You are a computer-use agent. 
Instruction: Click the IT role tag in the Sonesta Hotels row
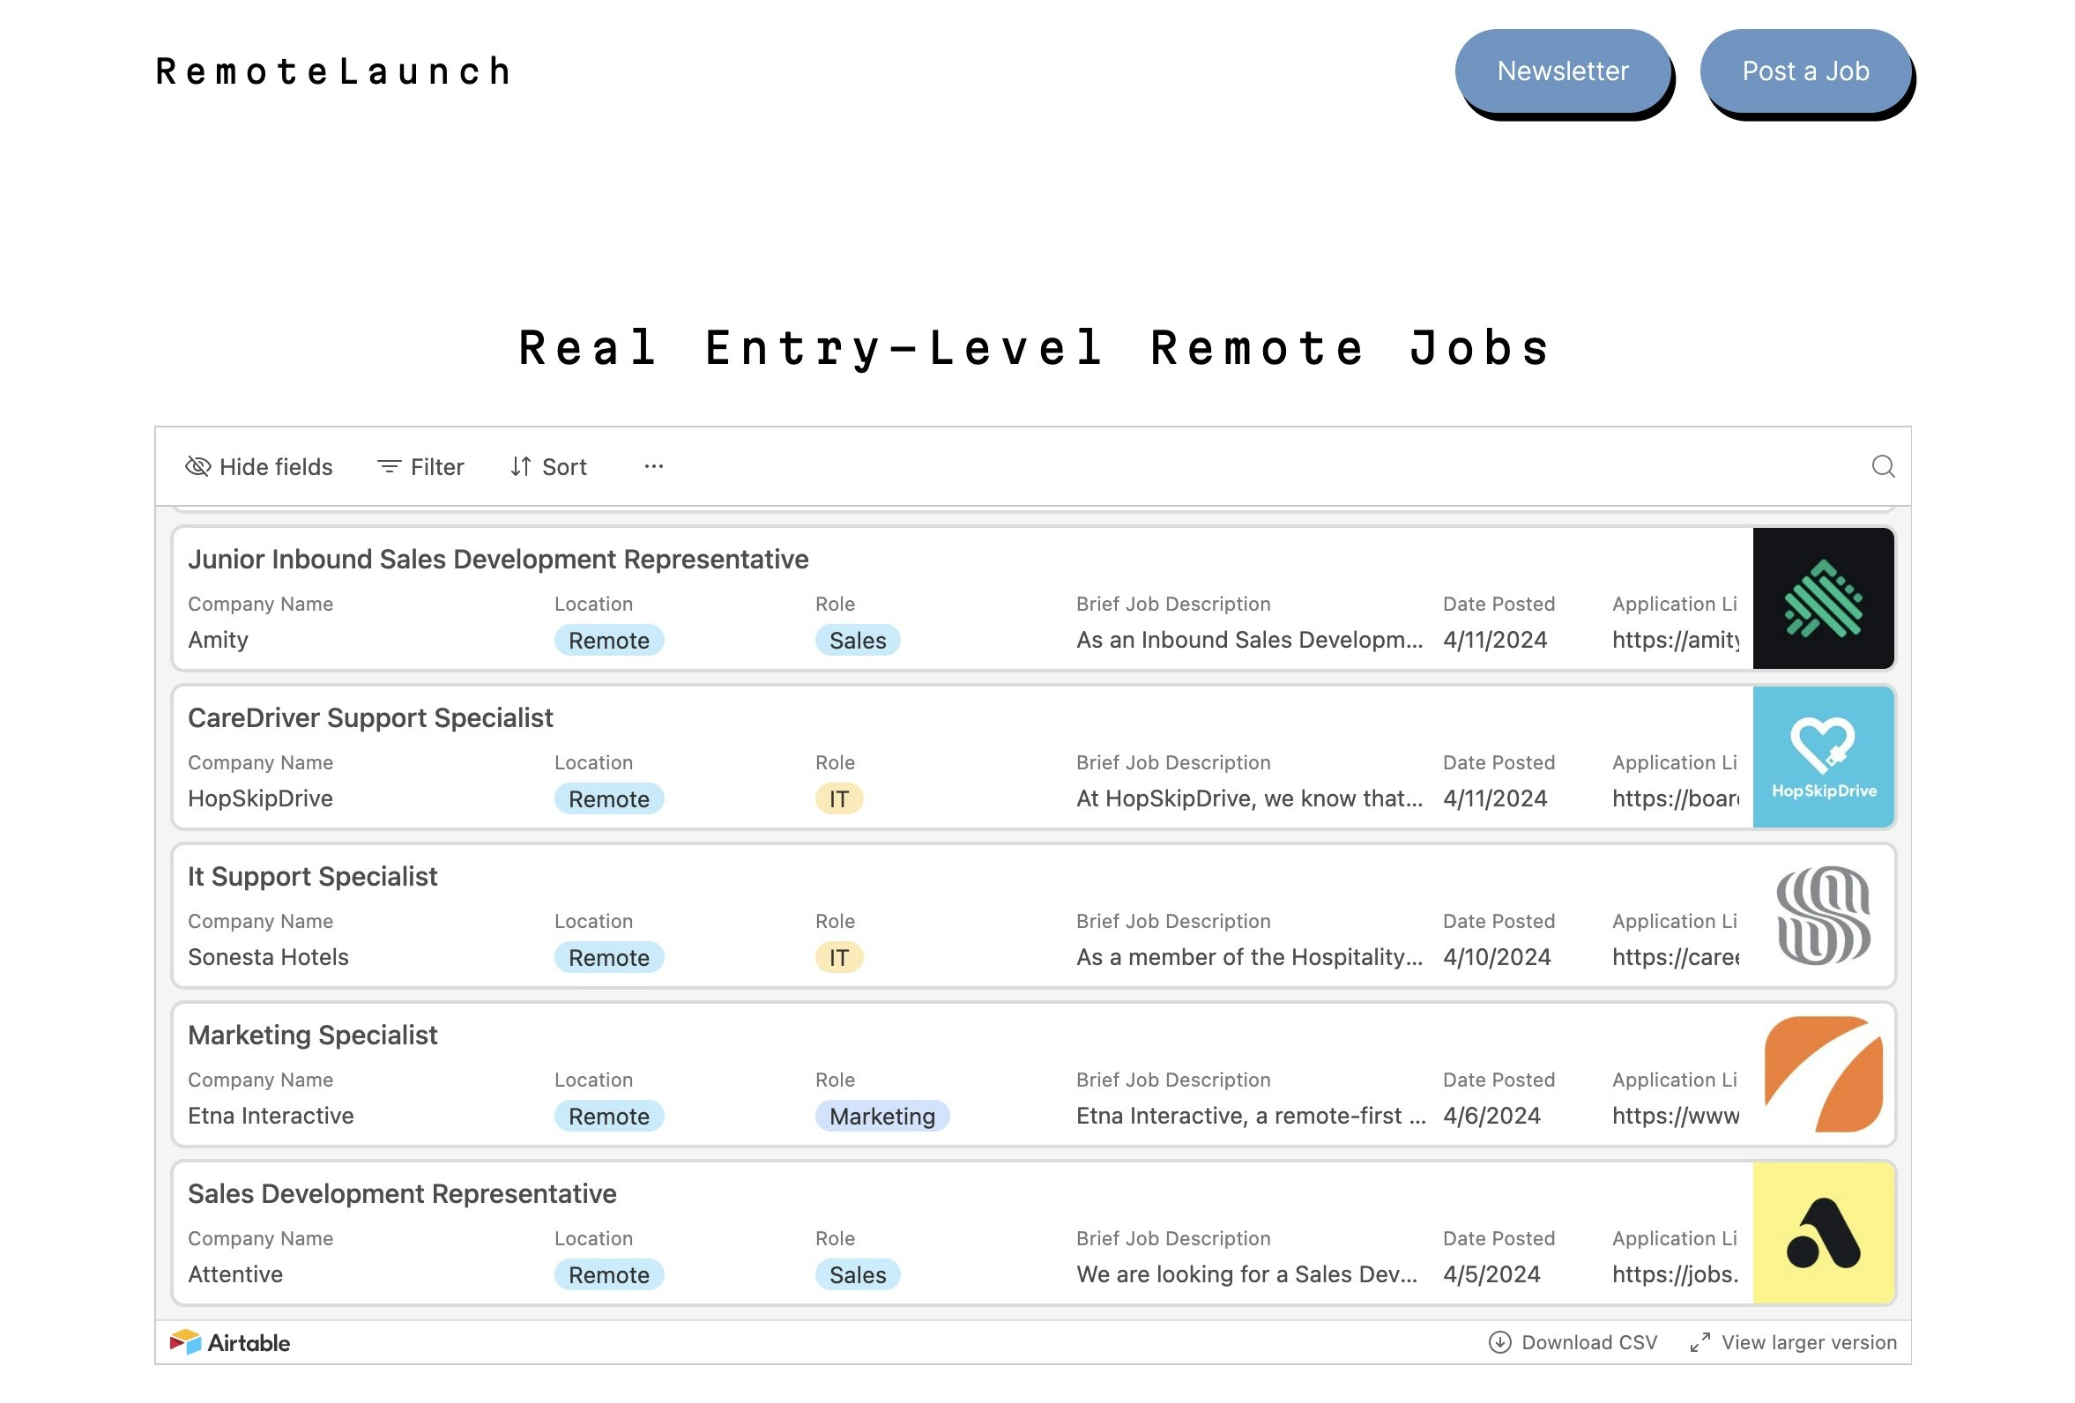[x=838, y=958]
